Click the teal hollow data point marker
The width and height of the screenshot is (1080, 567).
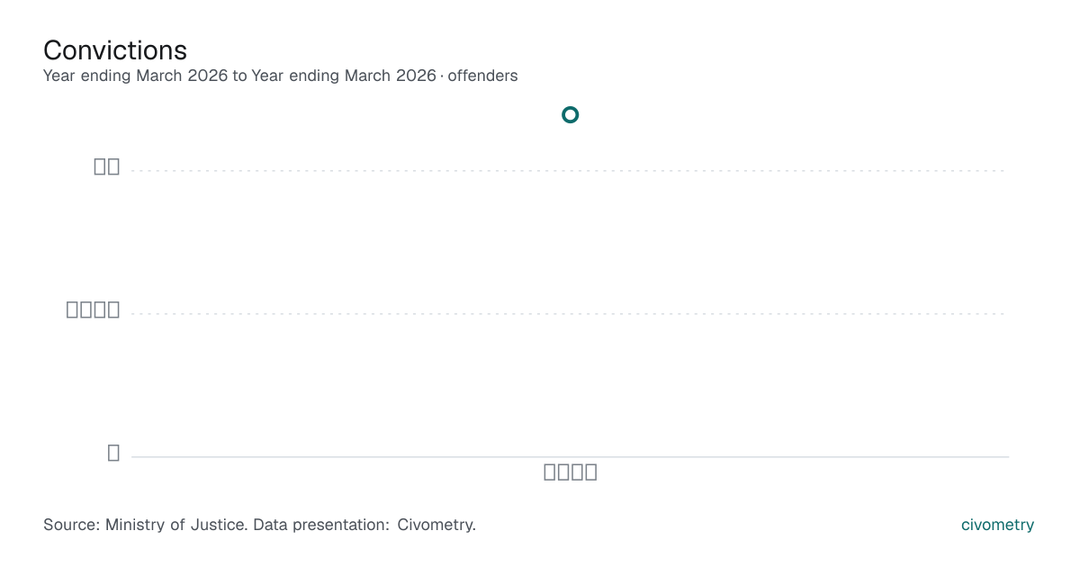(x=570, y=114)
